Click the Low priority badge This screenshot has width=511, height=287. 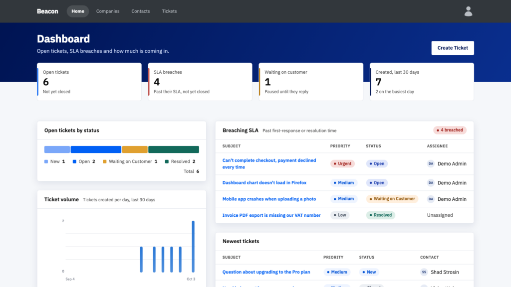(x=339, y=215)
